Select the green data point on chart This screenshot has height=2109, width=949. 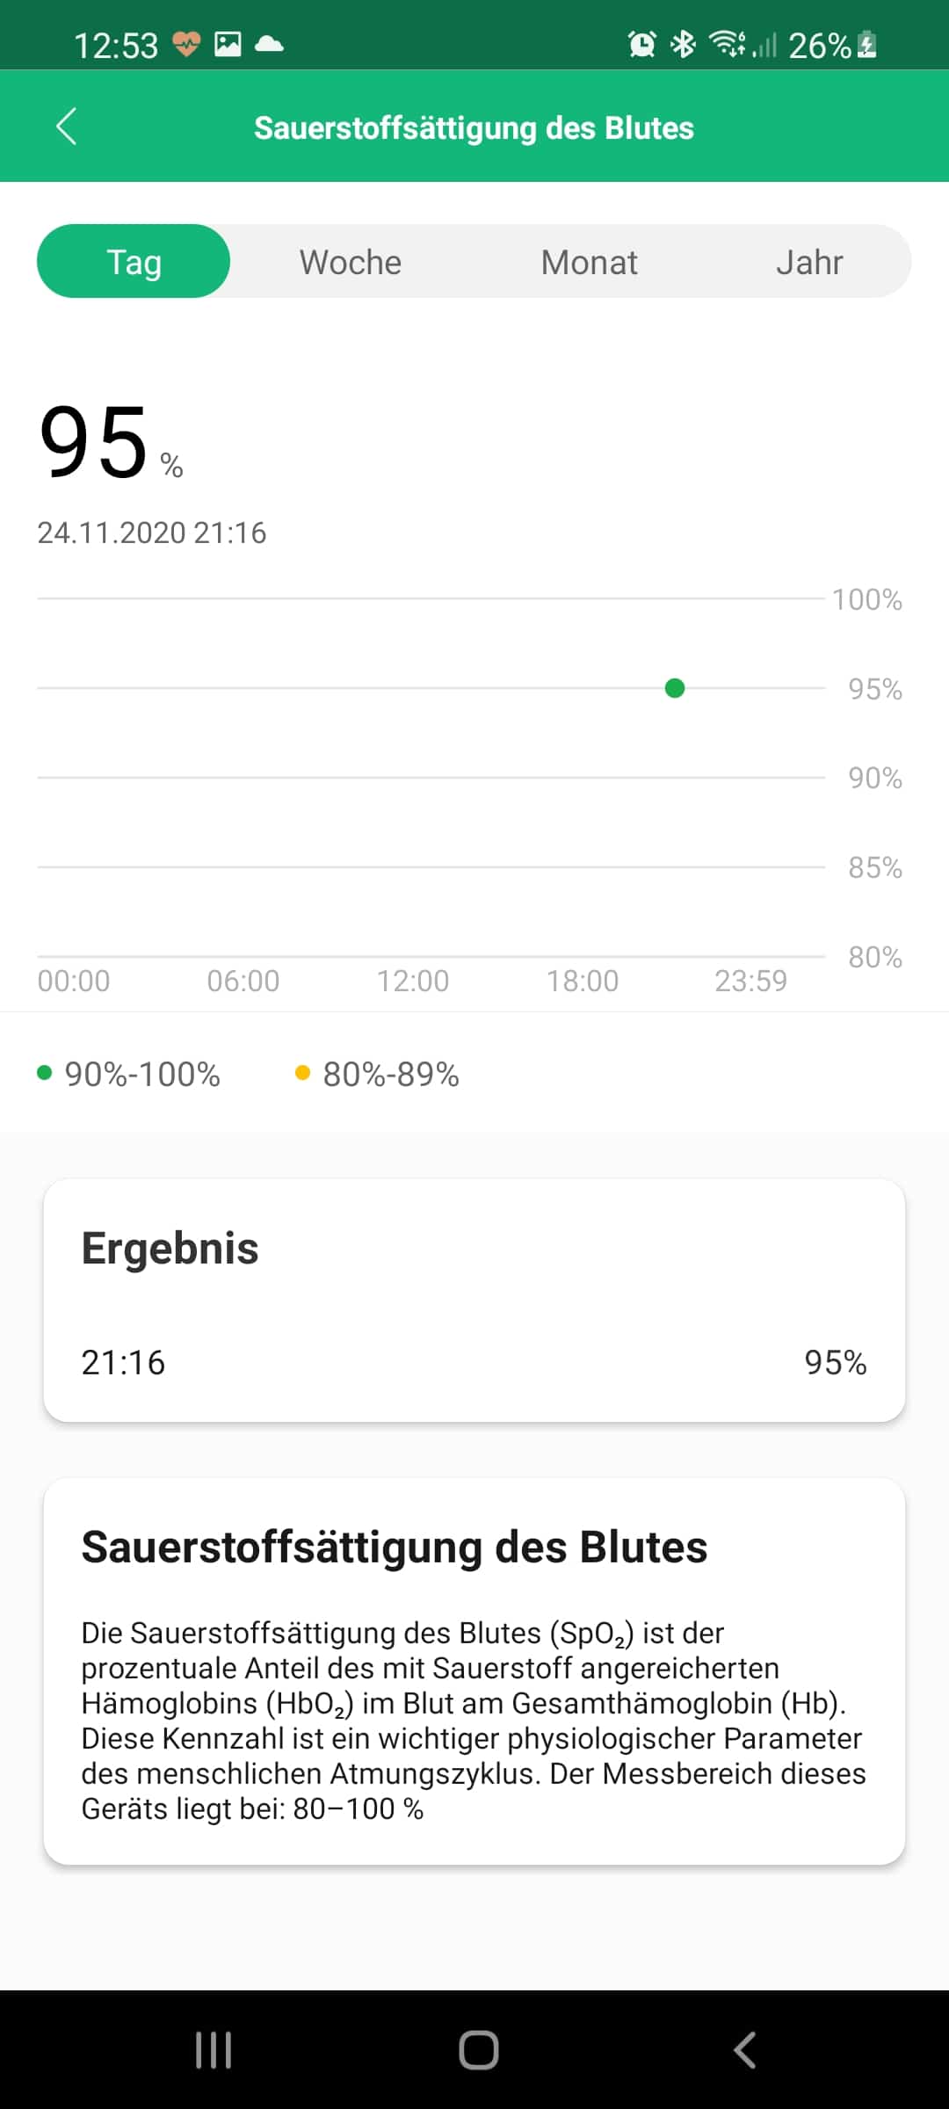click(675, 688)
